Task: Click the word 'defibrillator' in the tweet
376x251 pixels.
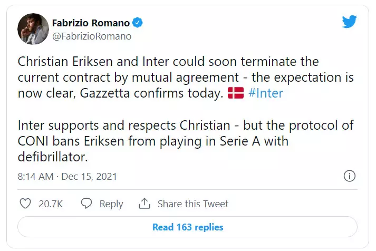Action: [52, 156]
